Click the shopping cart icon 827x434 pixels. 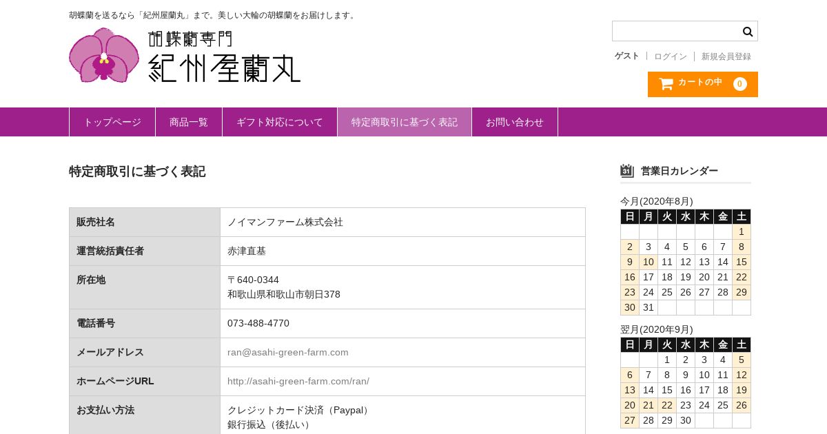coord(666,84)
